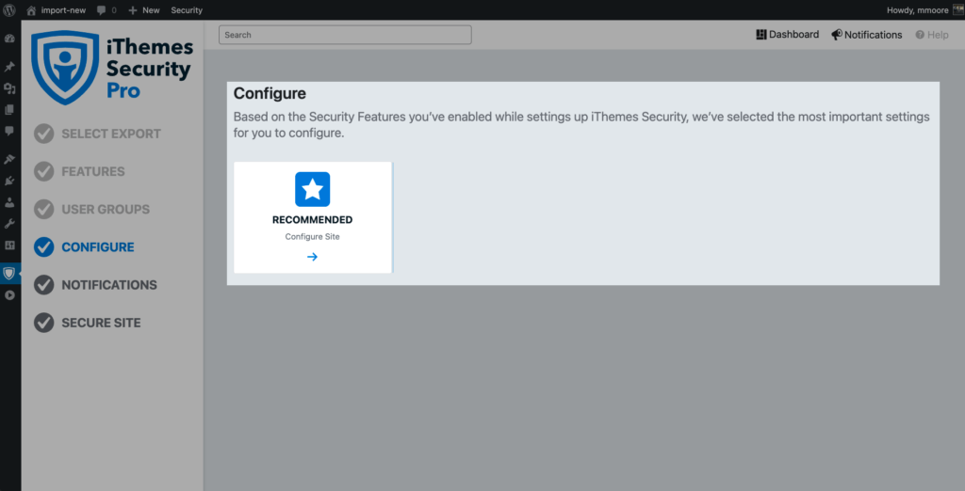Open the Pages sidebar icon
The image size is (965, 491).
click(9, 109)
